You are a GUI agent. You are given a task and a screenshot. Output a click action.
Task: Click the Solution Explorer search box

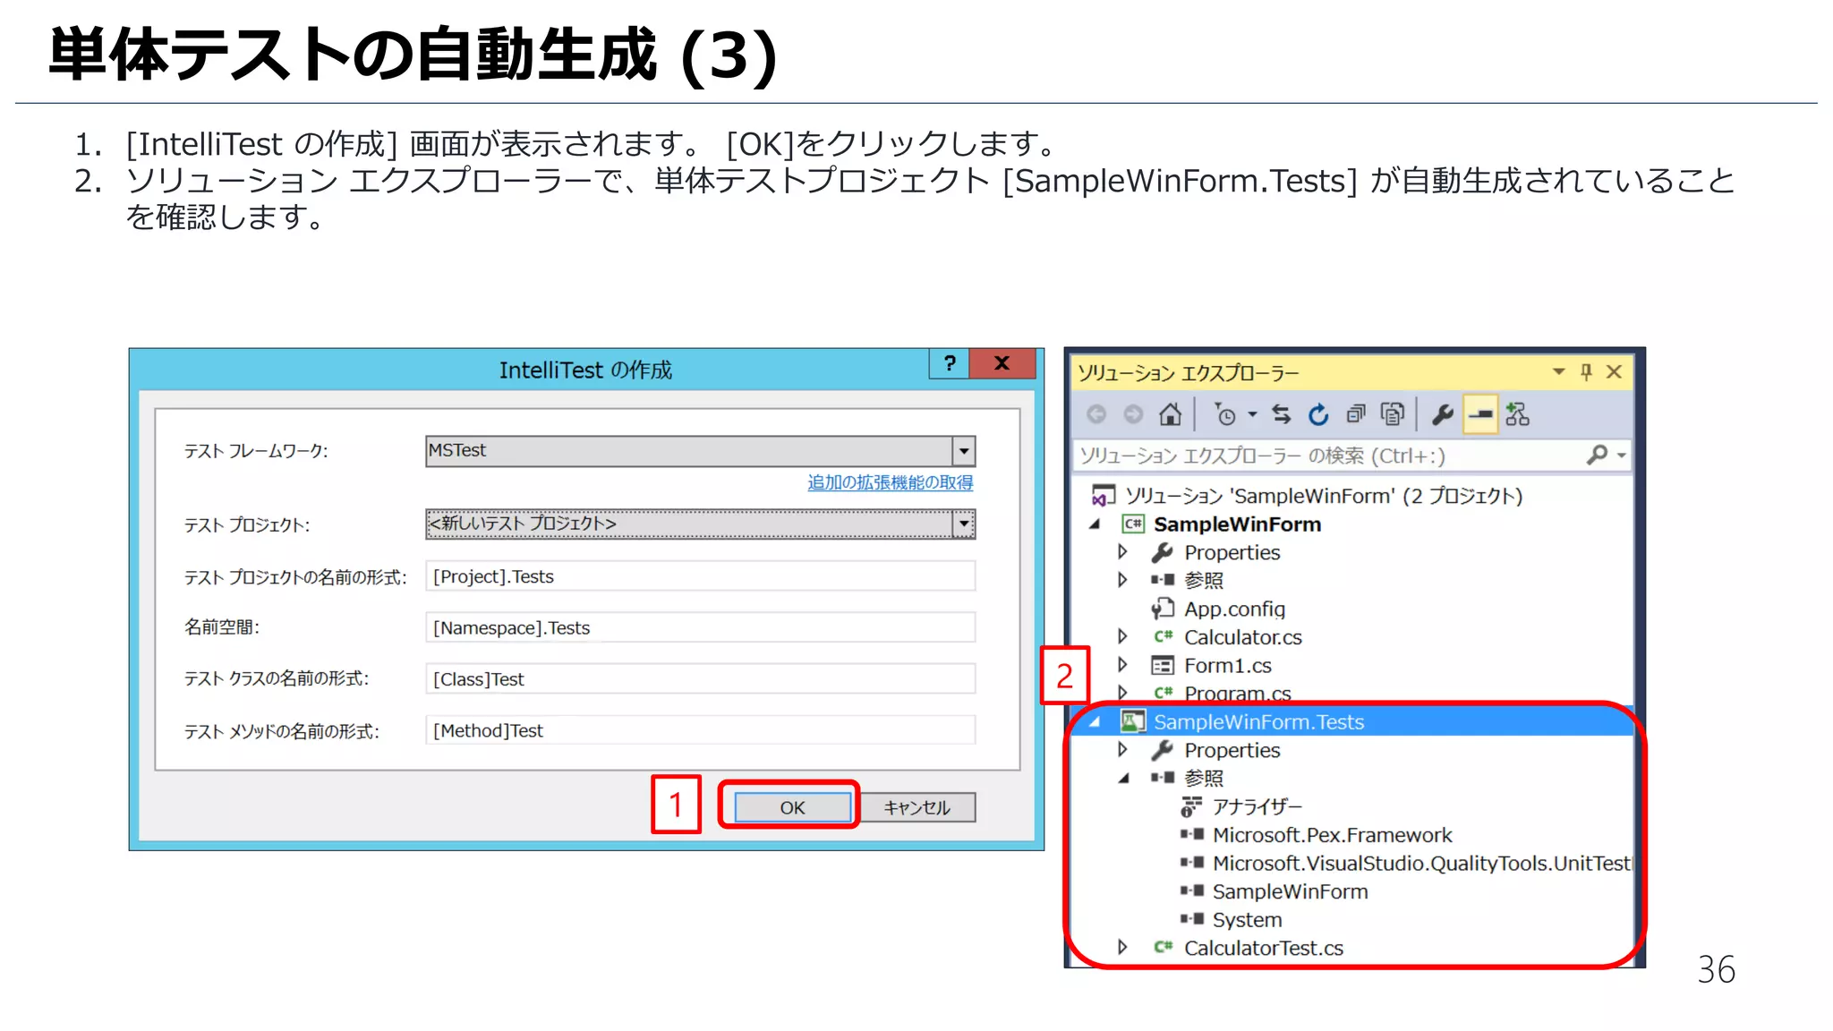pyautogui.click(x=1328, y=456)
